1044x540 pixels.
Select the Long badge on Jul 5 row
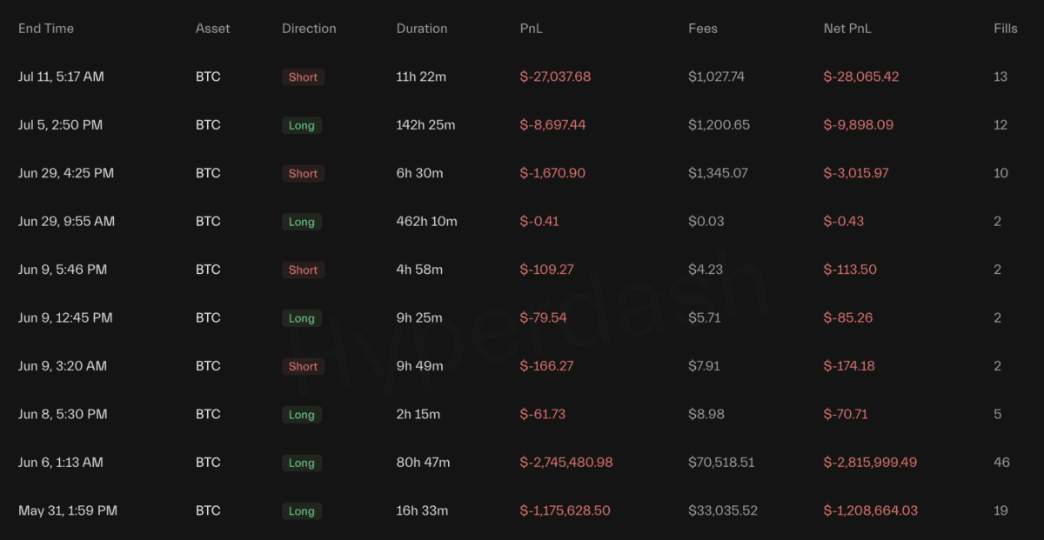(302, 125)
